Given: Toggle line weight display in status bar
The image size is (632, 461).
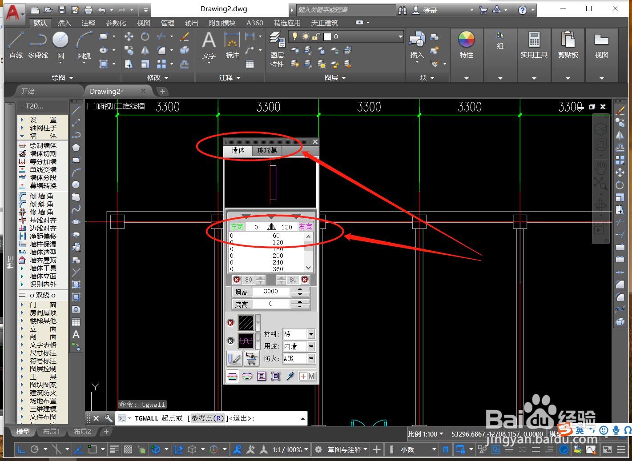Looking at the screenshot, I should 114,449.
